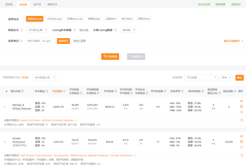This screenshot has height=167, width=246.
Task: Open 查询历史 in the top right
Action: [x=236, y=4]
